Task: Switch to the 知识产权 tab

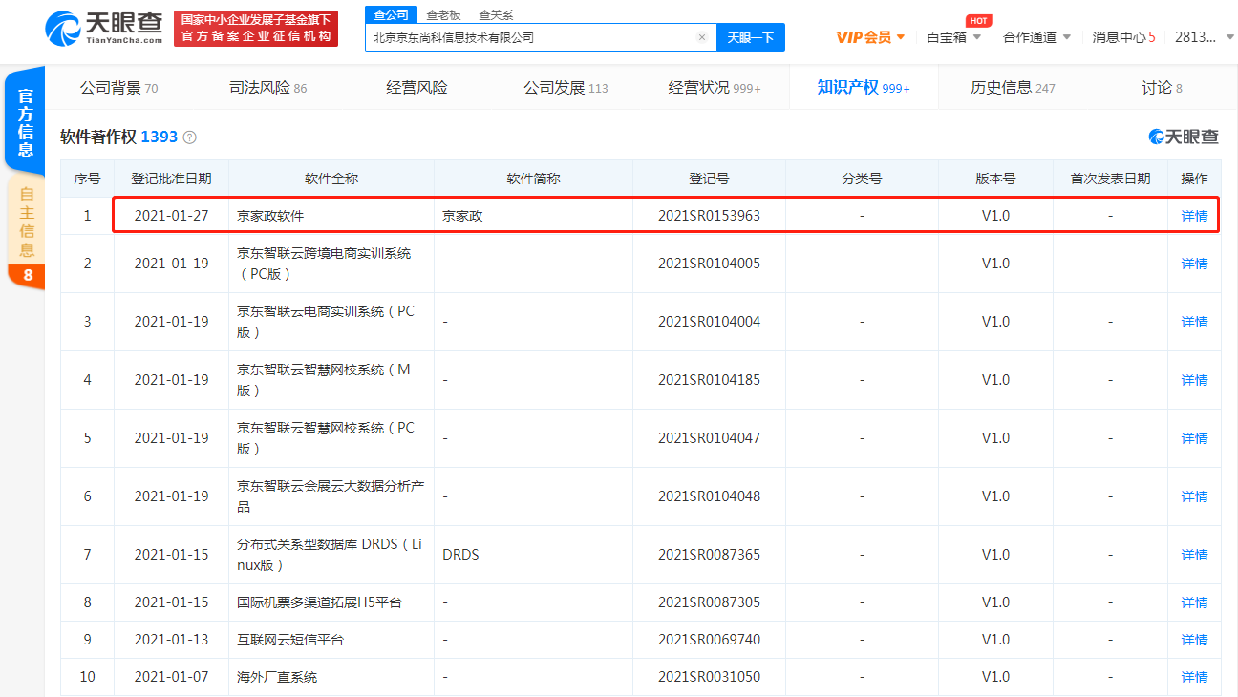Action: tap(864, 88)
